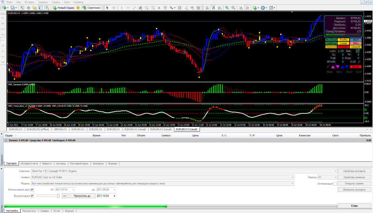
Task: Zoom out of the chart
Action: (233, 8)
